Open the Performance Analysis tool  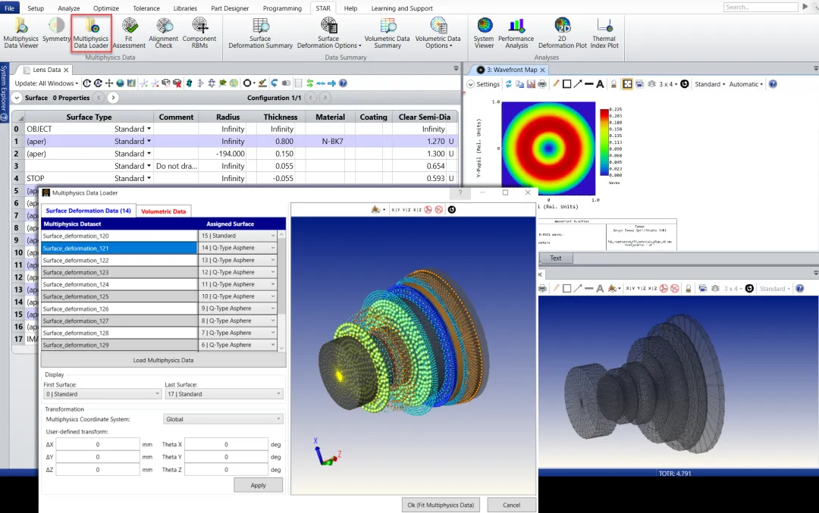coord(516,32)
